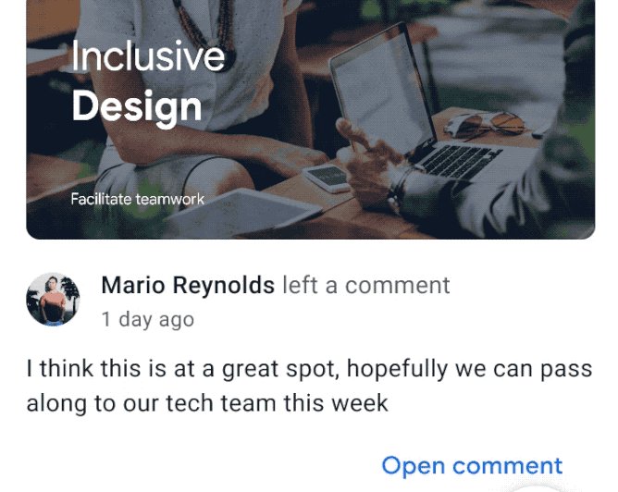This screenshot has width=618, height=492.
Task: Click the "1 day ago" timestamp
Action: 147,320
